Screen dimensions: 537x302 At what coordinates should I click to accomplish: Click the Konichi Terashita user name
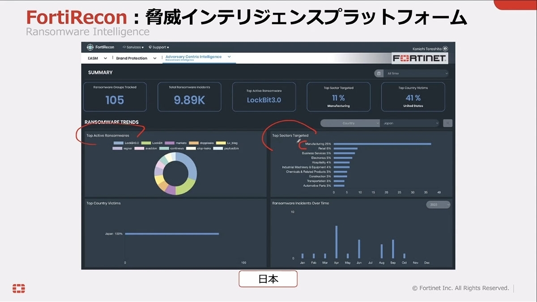[x=427, y=49]
